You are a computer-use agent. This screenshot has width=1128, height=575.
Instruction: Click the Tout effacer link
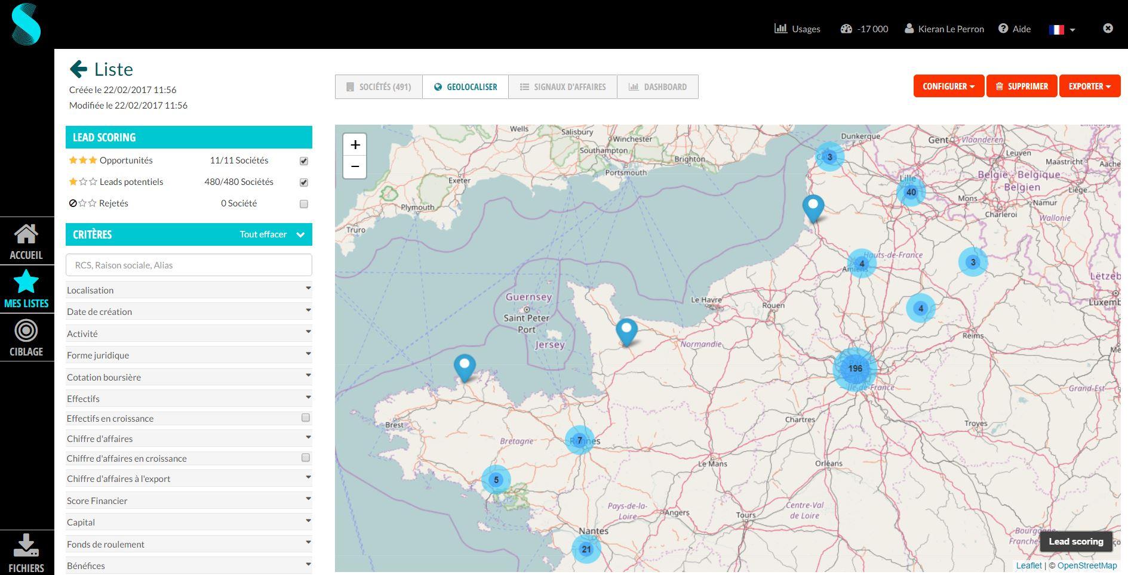coord(263,234)
